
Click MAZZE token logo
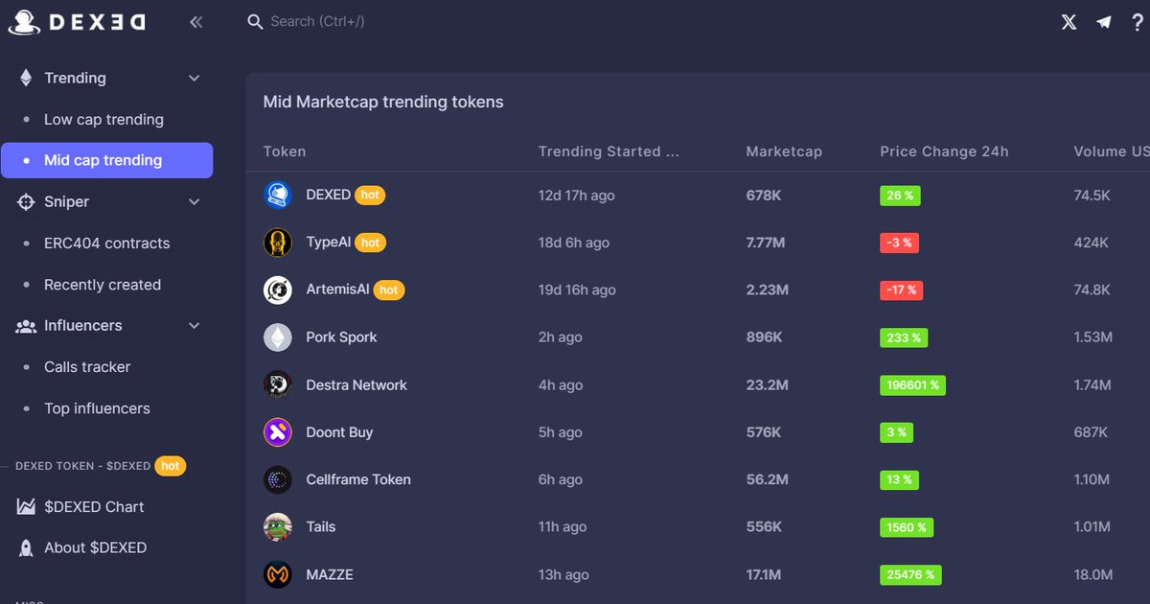pyautogui.click(x=277, y=574)
